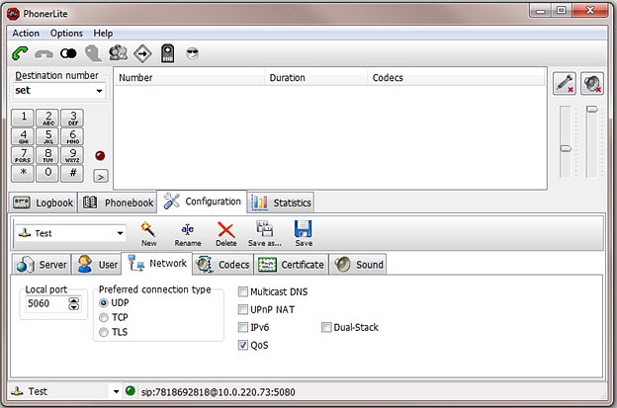Open the Sound settings tab
Screen dimensions: 617x408
358,265
